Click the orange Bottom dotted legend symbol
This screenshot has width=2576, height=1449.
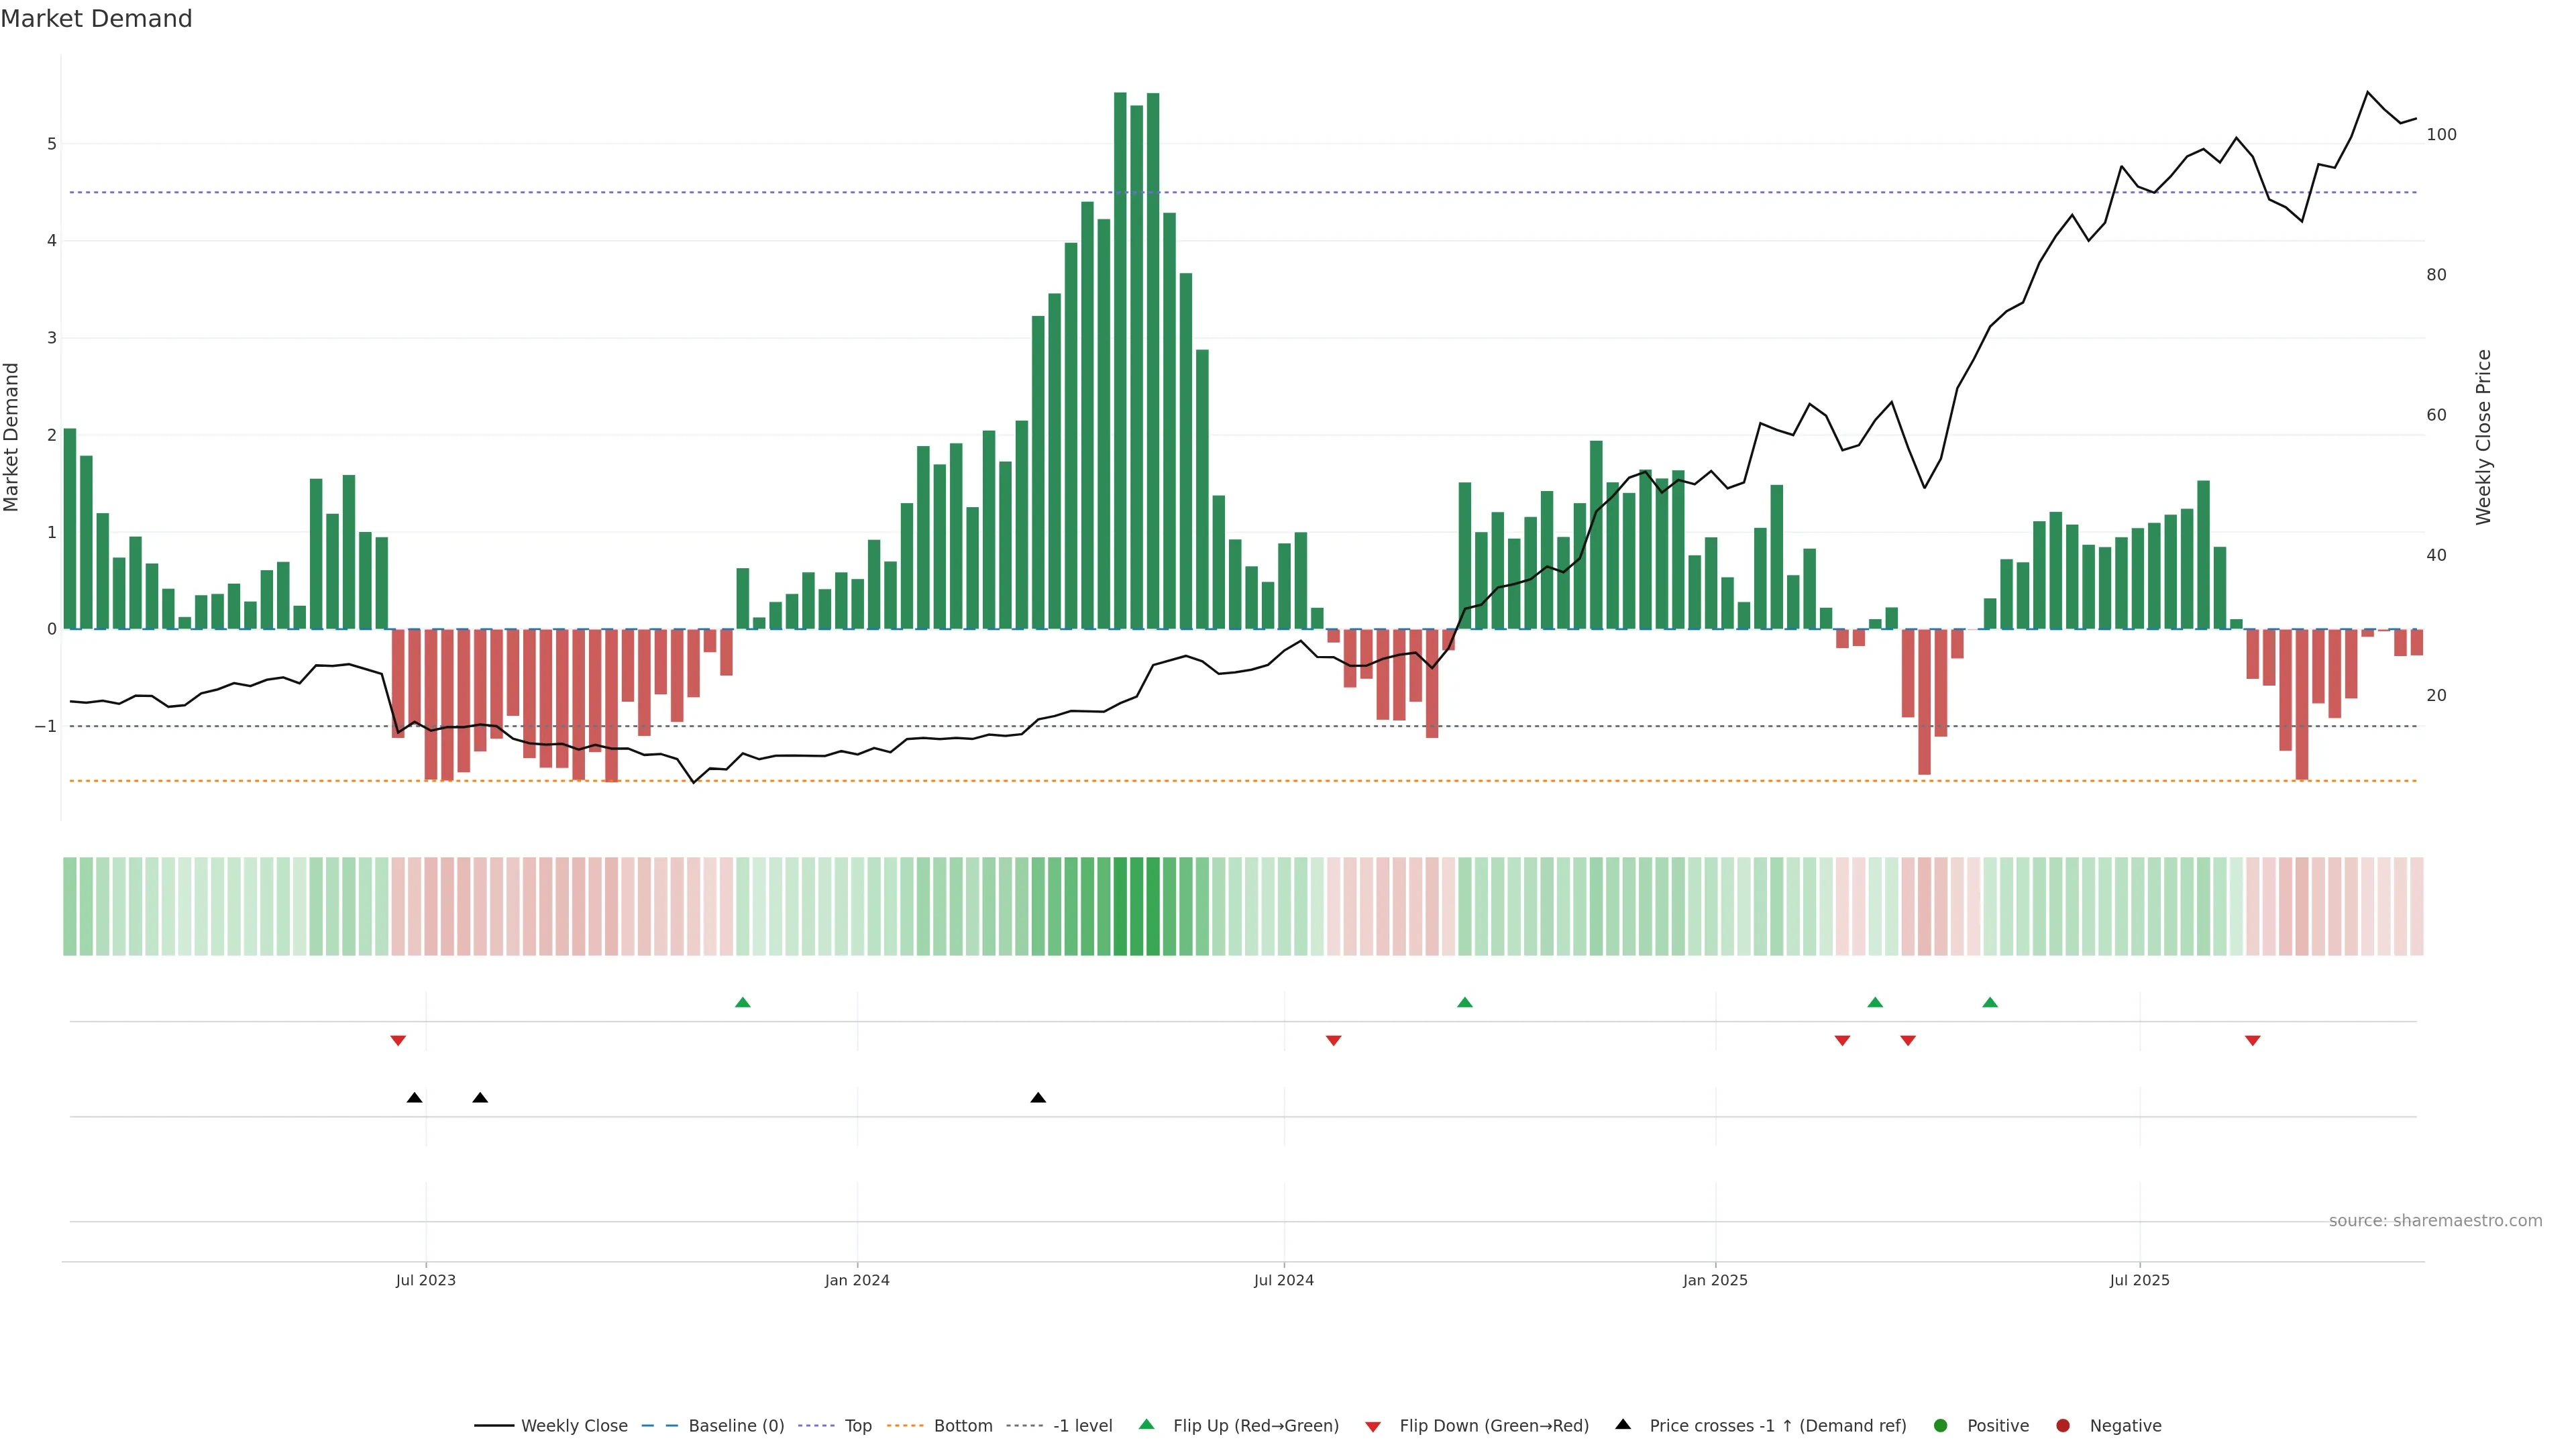(905, 1425)
